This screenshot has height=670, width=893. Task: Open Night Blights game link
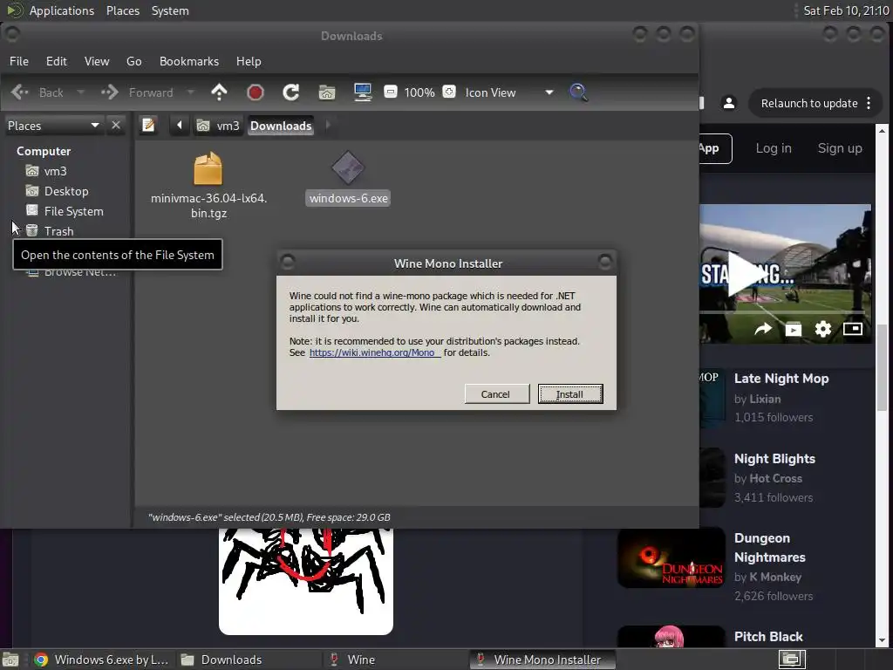click(x=774, y=459)
